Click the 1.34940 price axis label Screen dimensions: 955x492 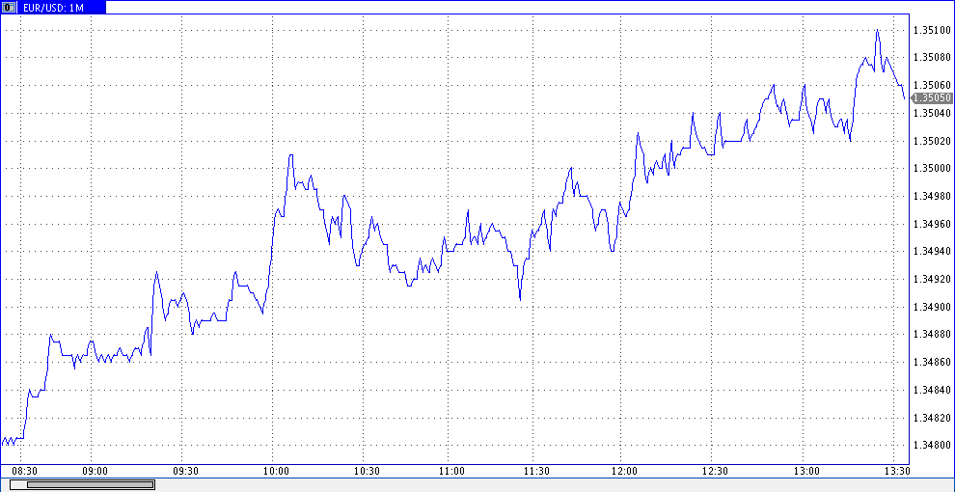tap(933, 252)
